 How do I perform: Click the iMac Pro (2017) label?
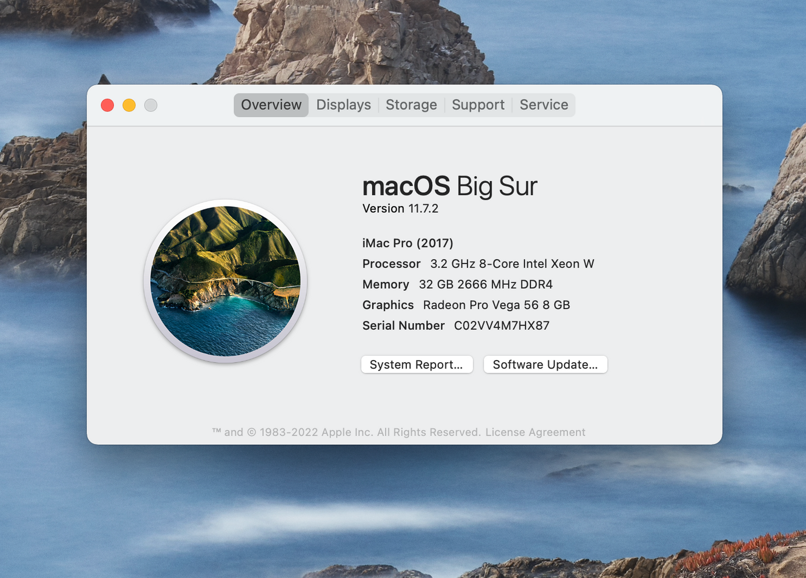(x=408, y=243)
